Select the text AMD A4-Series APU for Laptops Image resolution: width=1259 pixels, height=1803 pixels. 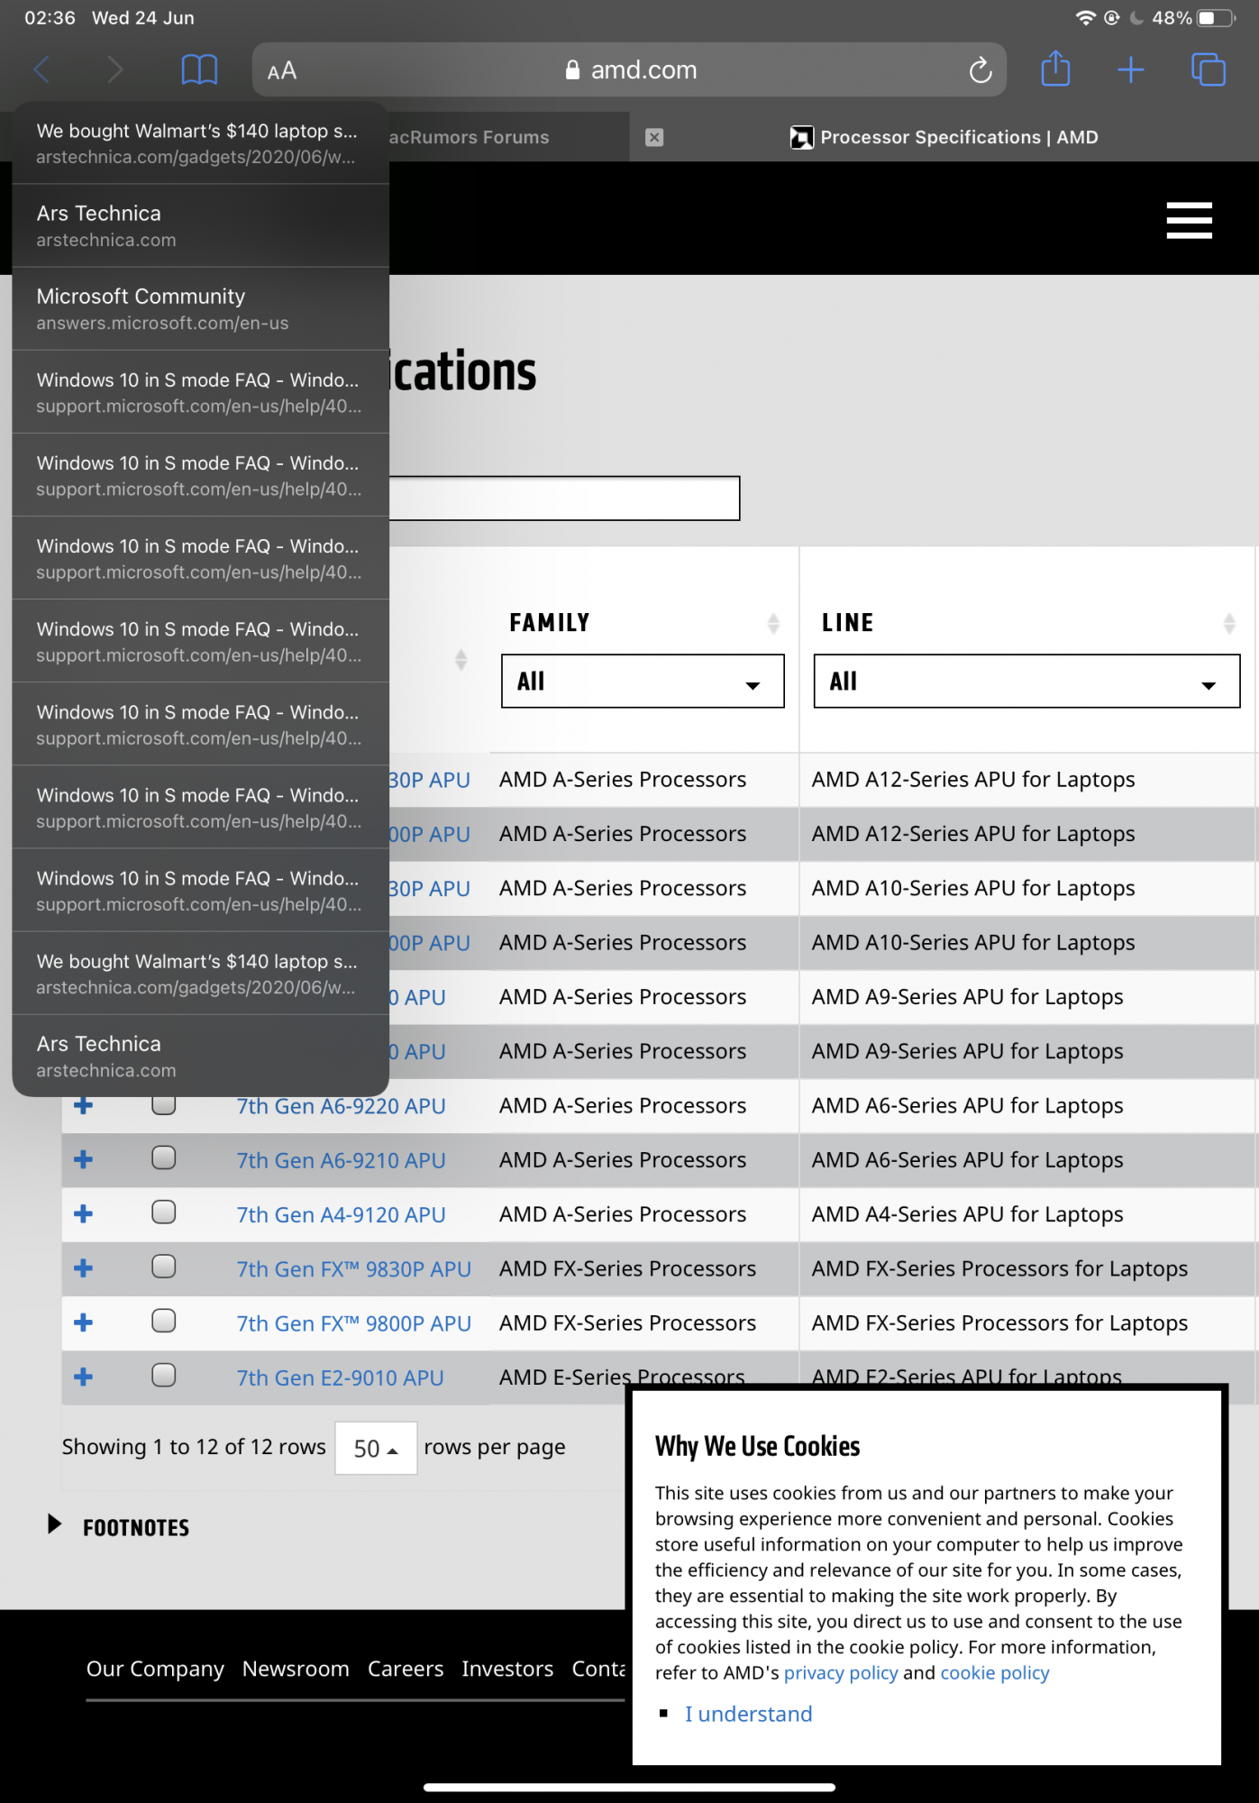click(x=967, y=1214)
